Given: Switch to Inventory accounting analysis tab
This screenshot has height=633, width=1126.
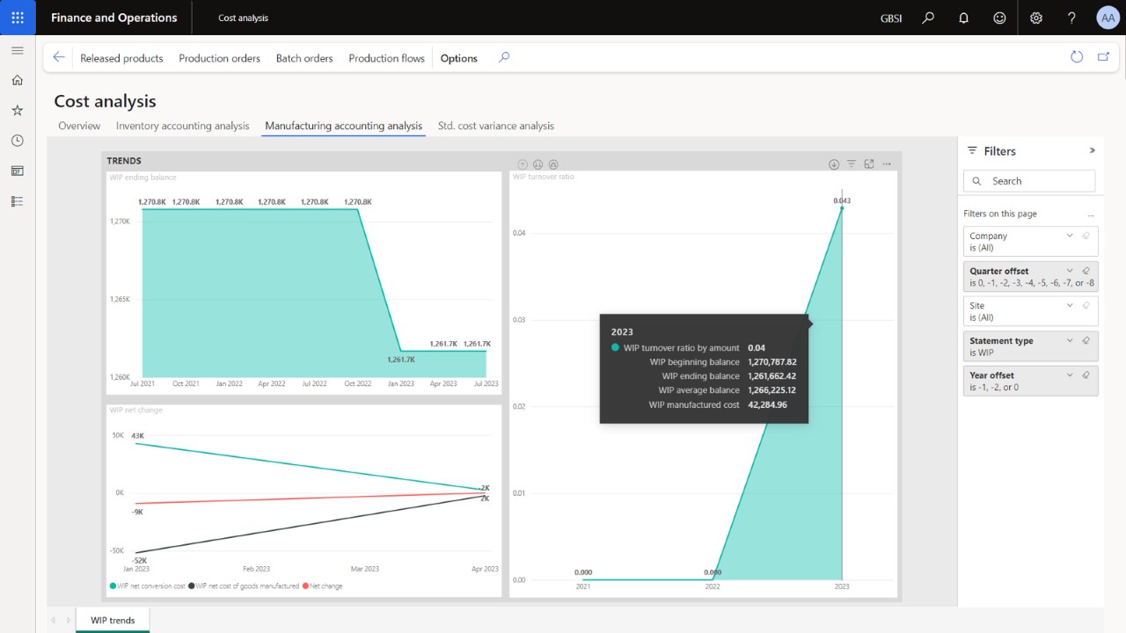Looking at the screenshot, I should pyautogui.click(x=183, y=126).
